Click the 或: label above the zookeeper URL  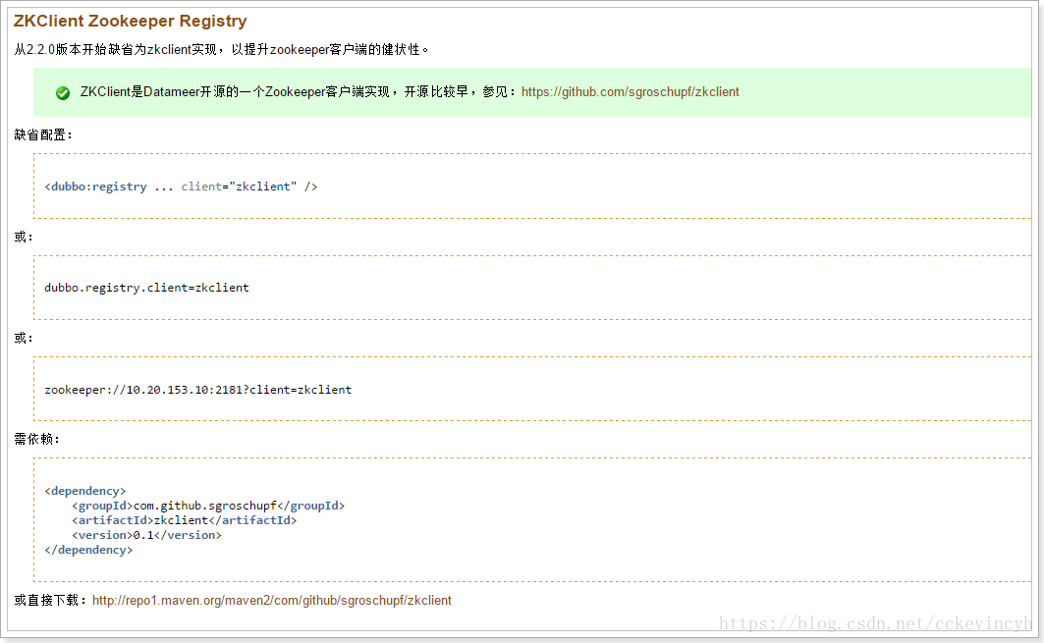click(x=24, y=338)
